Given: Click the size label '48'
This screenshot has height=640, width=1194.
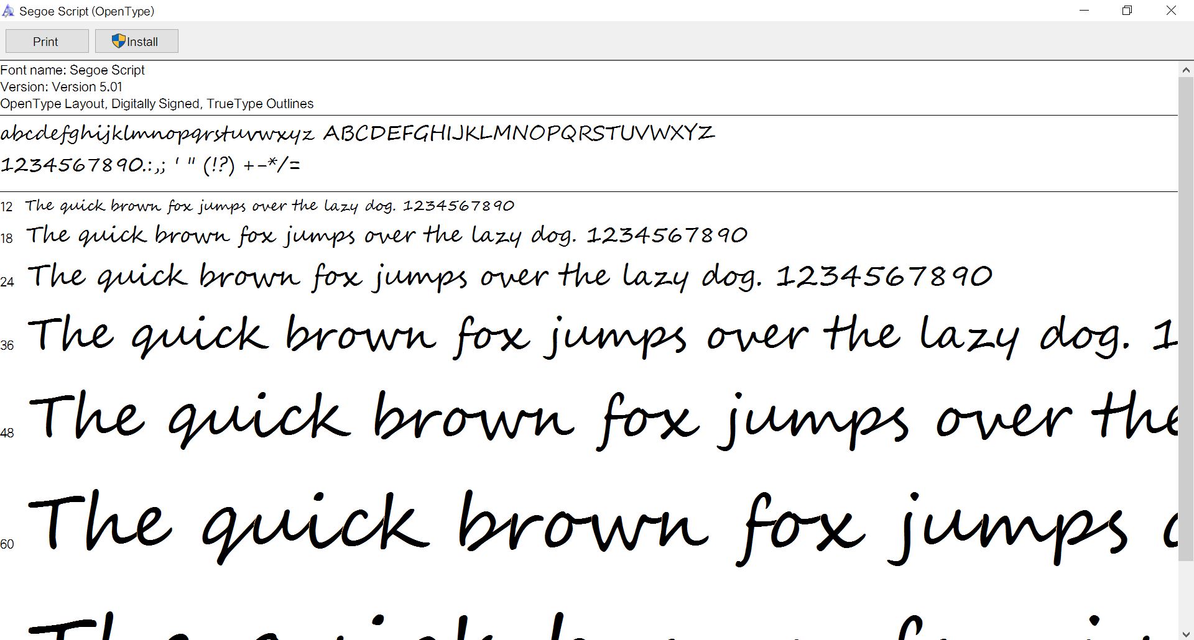Looking at the screenshot, I should (x=7, y=433).
